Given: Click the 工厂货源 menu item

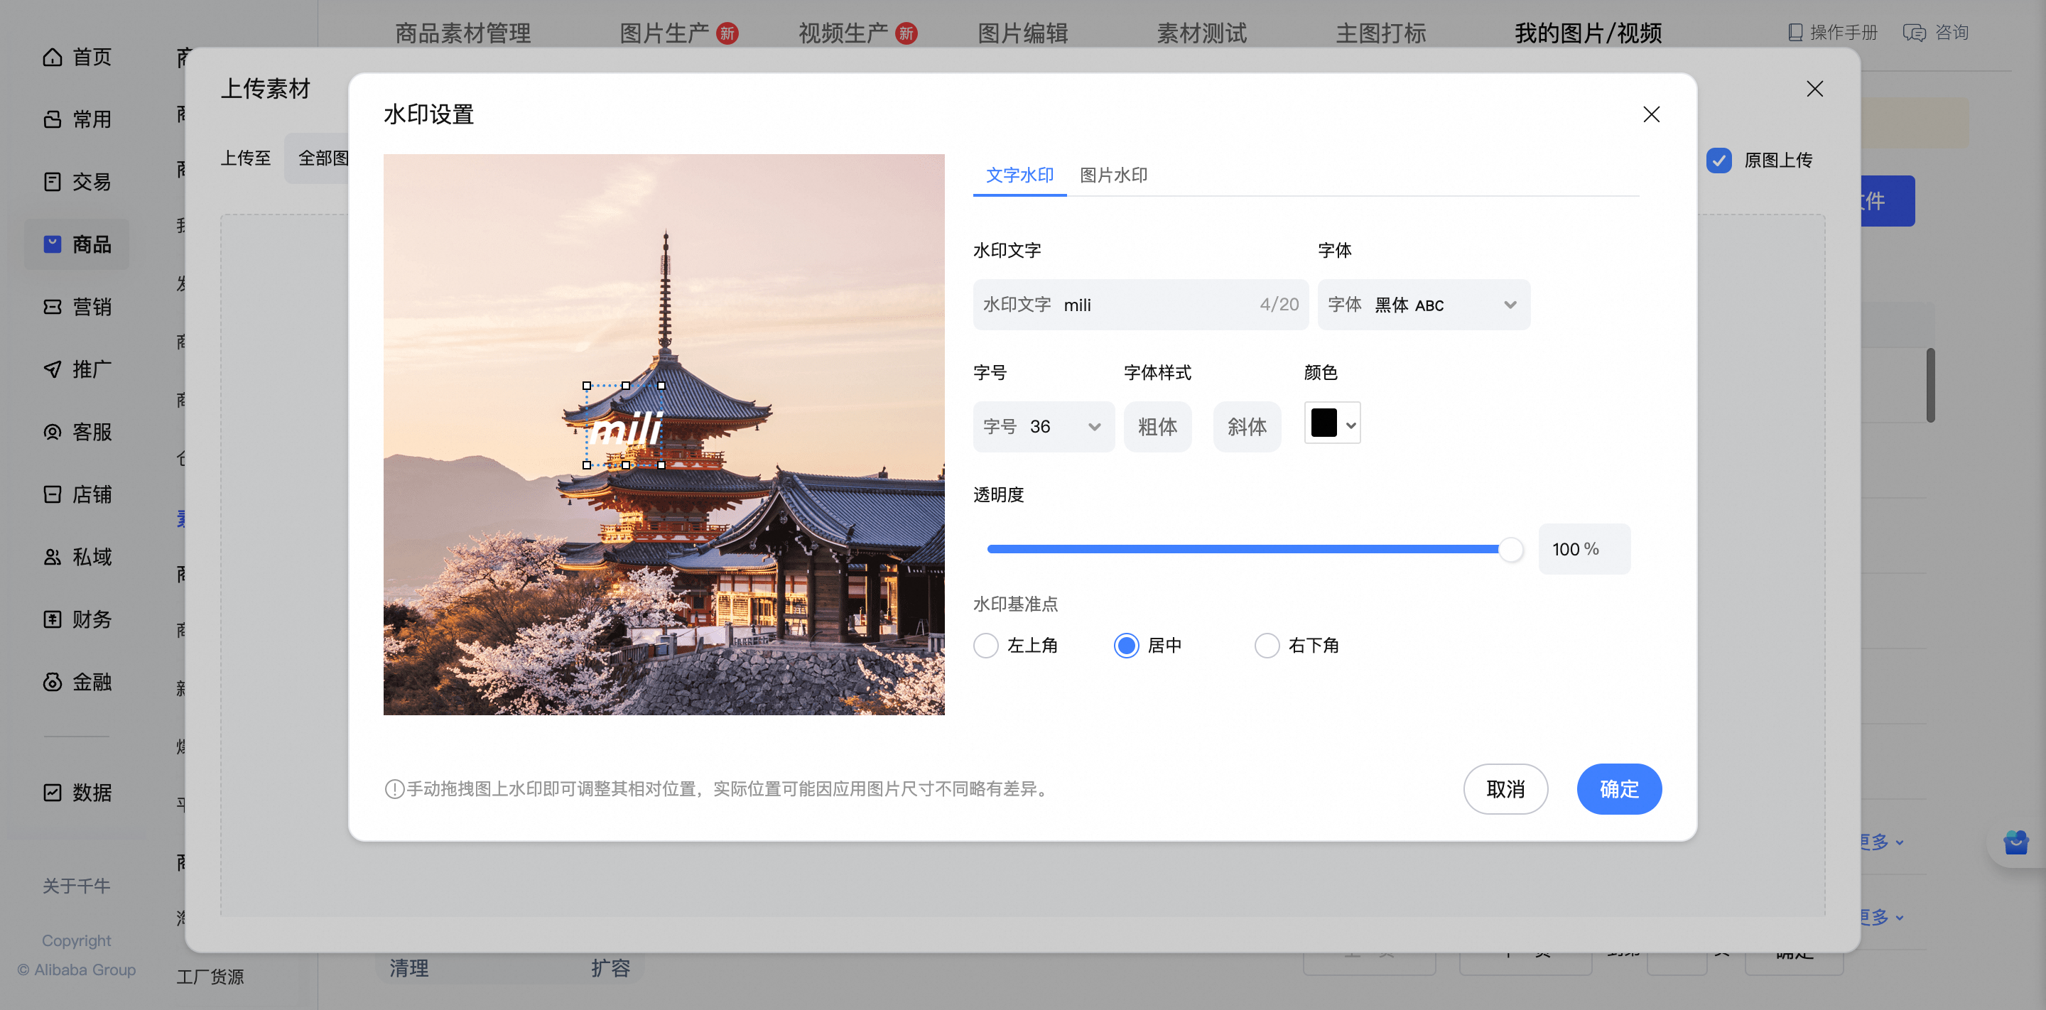Looking at the screenshot, I should tap(210, 977).
